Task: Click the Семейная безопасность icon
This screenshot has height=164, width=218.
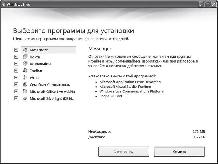Action: pos(25,84)
